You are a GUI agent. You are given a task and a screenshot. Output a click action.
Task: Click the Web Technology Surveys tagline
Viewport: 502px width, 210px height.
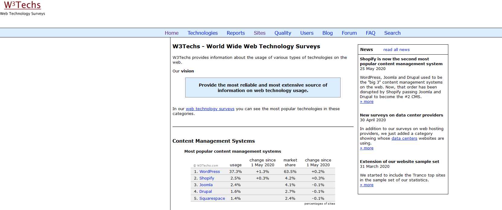pyautogui.click(x=23, y=14)
